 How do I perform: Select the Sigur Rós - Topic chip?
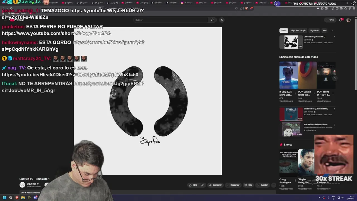[x=298, y=30]
